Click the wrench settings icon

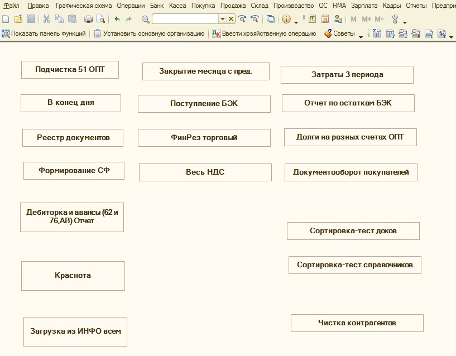(395, 19)
